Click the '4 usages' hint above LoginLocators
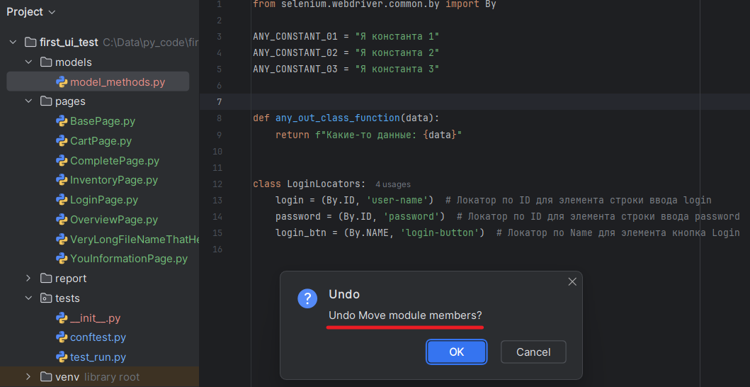Screen dimensions: 750x387 [x=392, y=184]
